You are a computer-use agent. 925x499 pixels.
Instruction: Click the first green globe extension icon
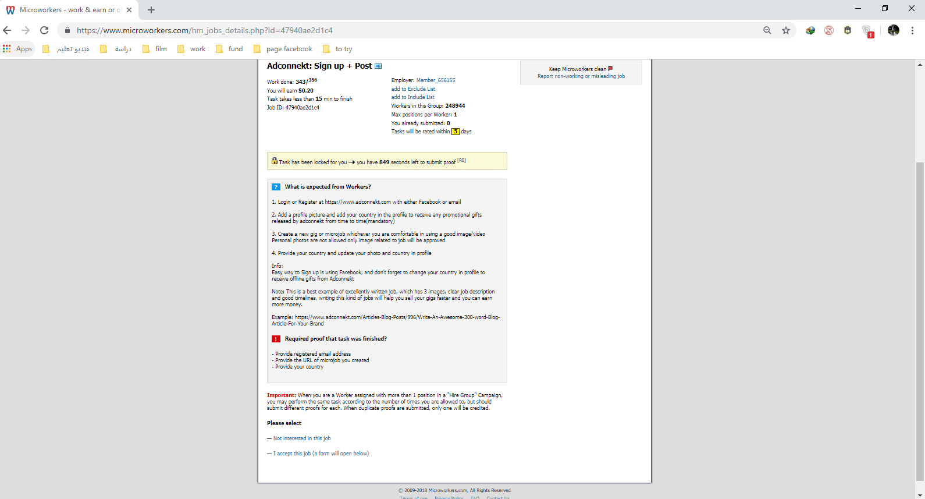click(810, 30)
